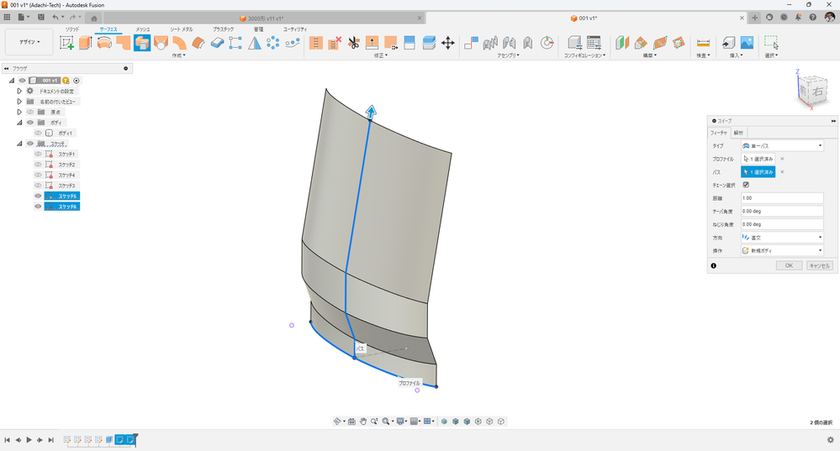Image resolution: width=840 pixels, height=451 pixels.
Task: Click OK in the Sweep dialog
Action: click(789, 266)
